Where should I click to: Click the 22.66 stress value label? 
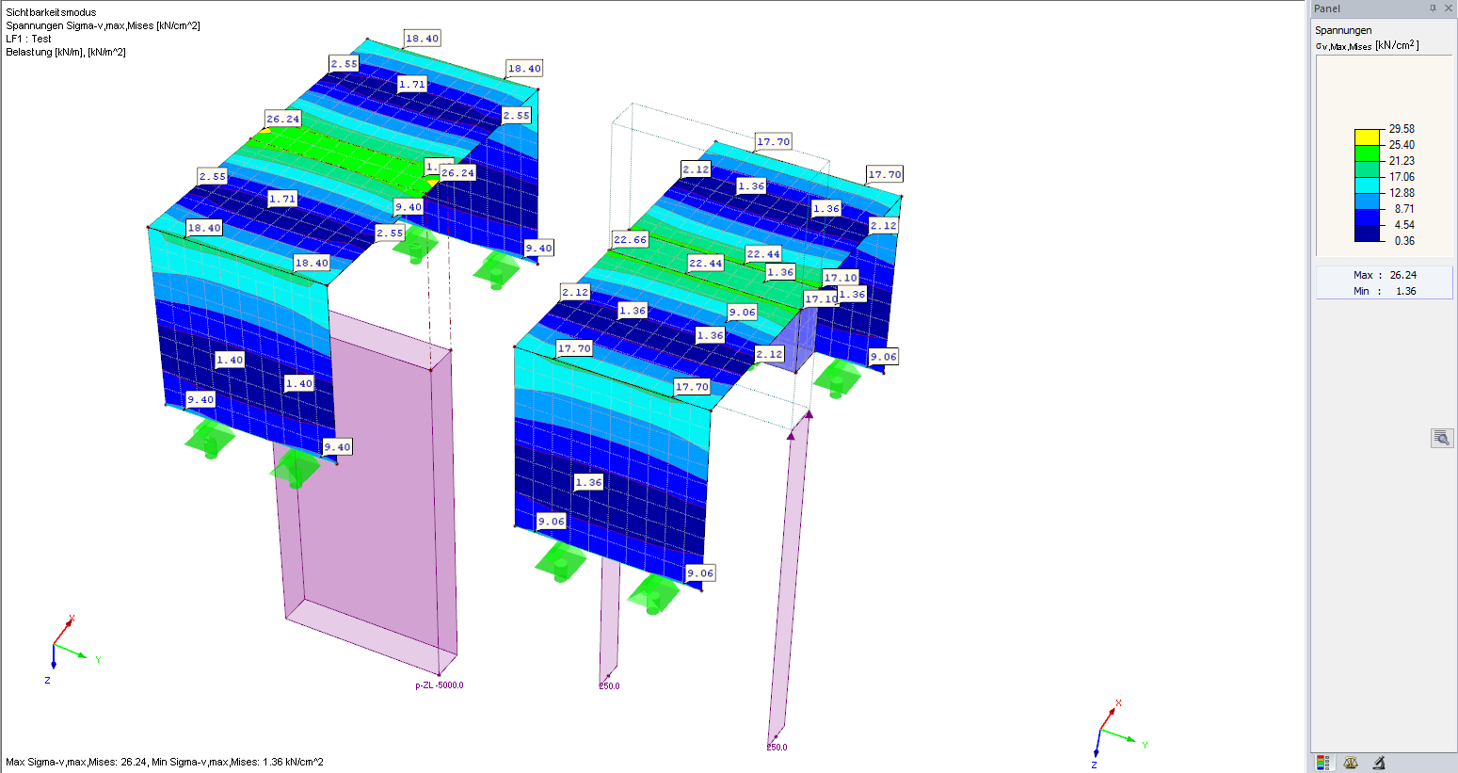click(630, 239)
